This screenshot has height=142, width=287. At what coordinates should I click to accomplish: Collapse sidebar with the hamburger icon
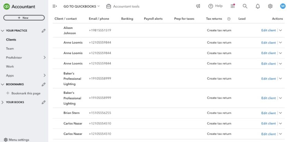(54, 6)
